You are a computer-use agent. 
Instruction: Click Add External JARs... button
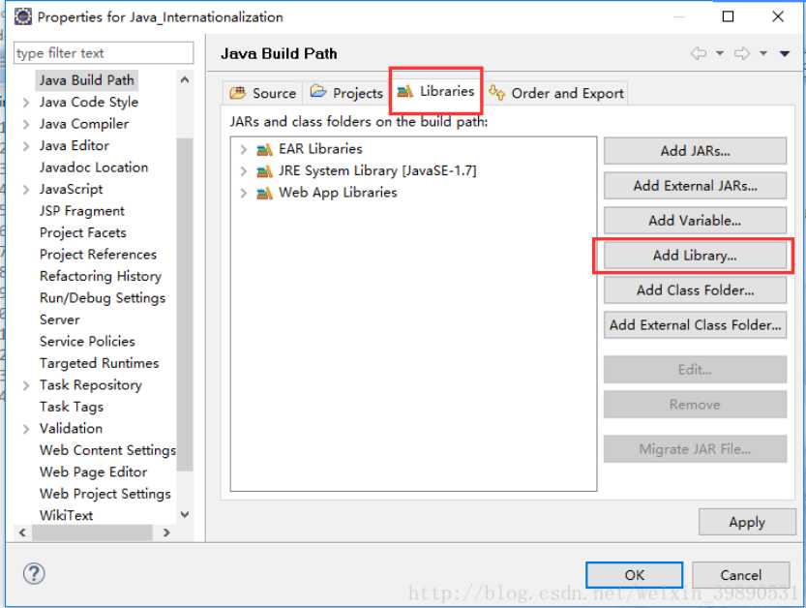[x=695, y=186]
